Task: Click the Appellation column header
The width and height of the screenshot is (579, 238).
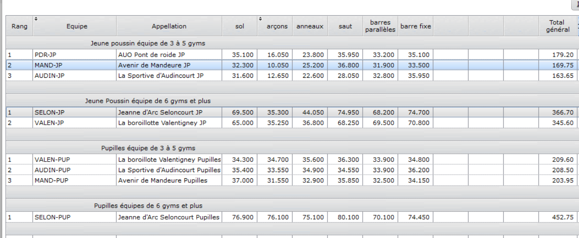Action: click(x=169, y=26)
